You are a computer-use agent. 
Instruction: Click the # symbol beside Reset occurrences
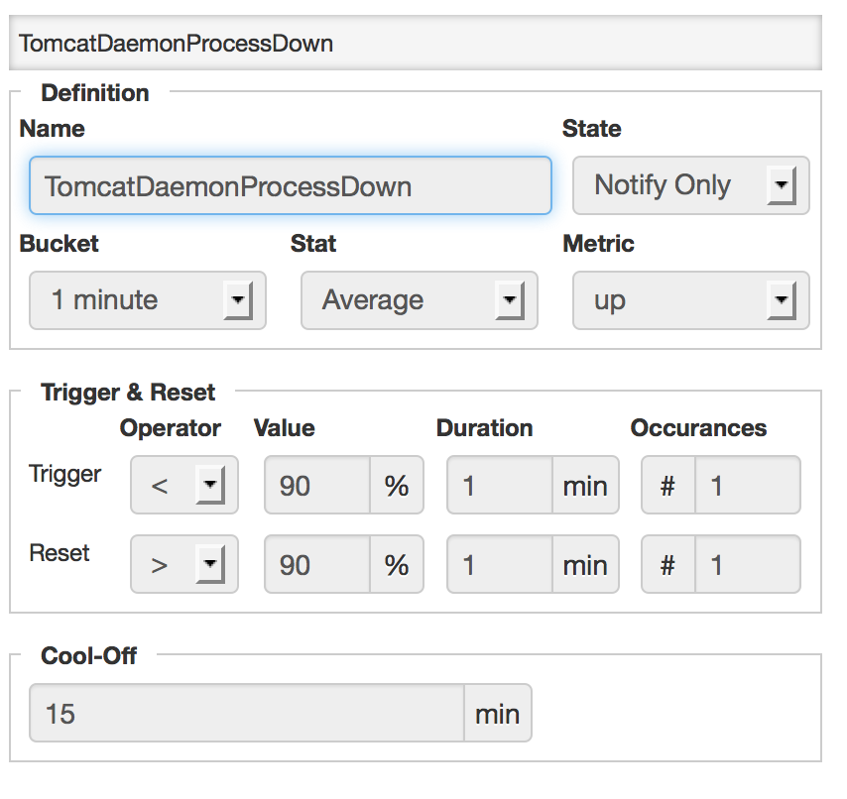[x=667, y=564]
